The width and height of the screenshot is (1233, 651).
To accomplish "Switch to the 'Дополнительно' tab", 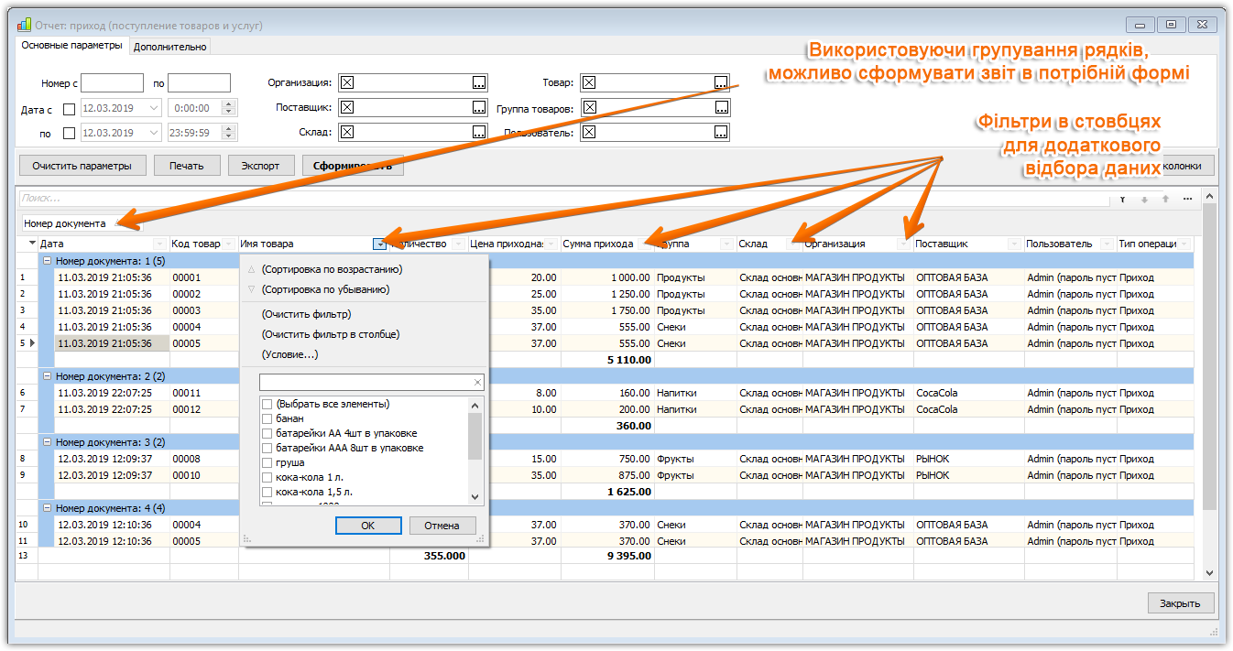I will (170, 47).
